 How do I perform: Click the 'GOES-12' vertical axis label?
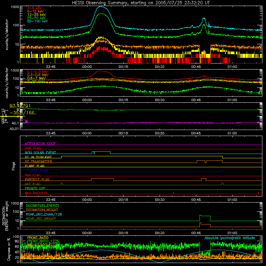pyautogui.click(x=3, y=116)
